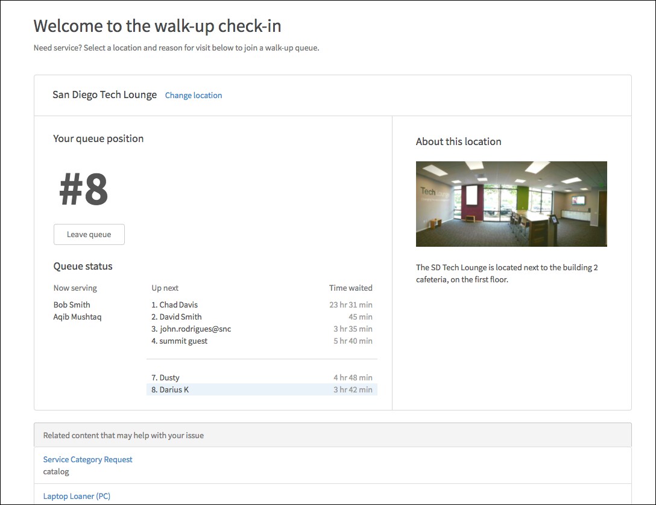This screenshot has width=656, height=505.
Task: Click the SD Tech Lounge location description
Action: click(x=506, y=274)
